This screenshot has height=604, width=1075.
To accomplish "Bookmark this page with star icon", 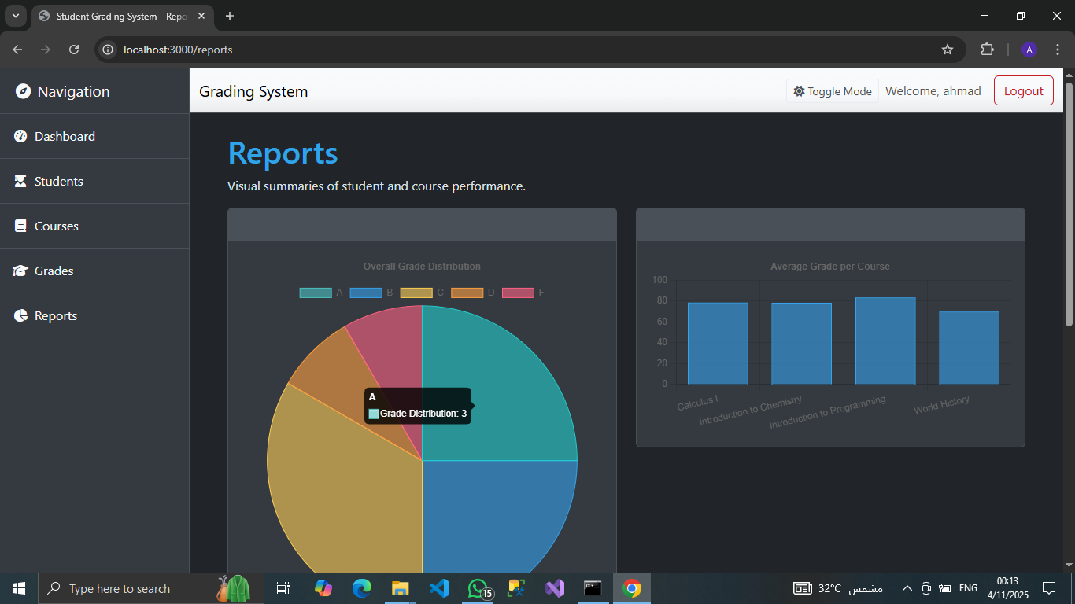I will (948, 50).
